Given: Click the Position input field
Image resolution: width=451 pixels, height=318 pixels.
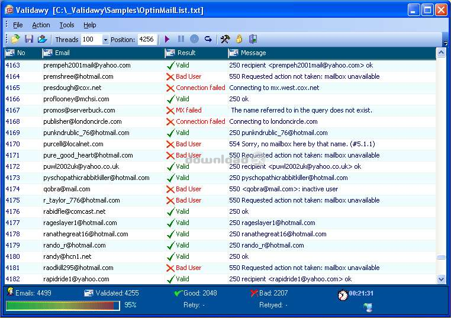Looking at the screenshot, I should 147,40.
